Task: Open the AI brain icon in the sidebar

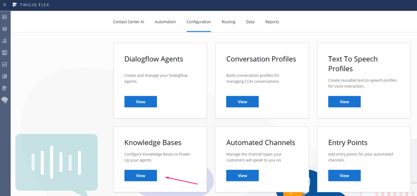Action: [5, 100]
